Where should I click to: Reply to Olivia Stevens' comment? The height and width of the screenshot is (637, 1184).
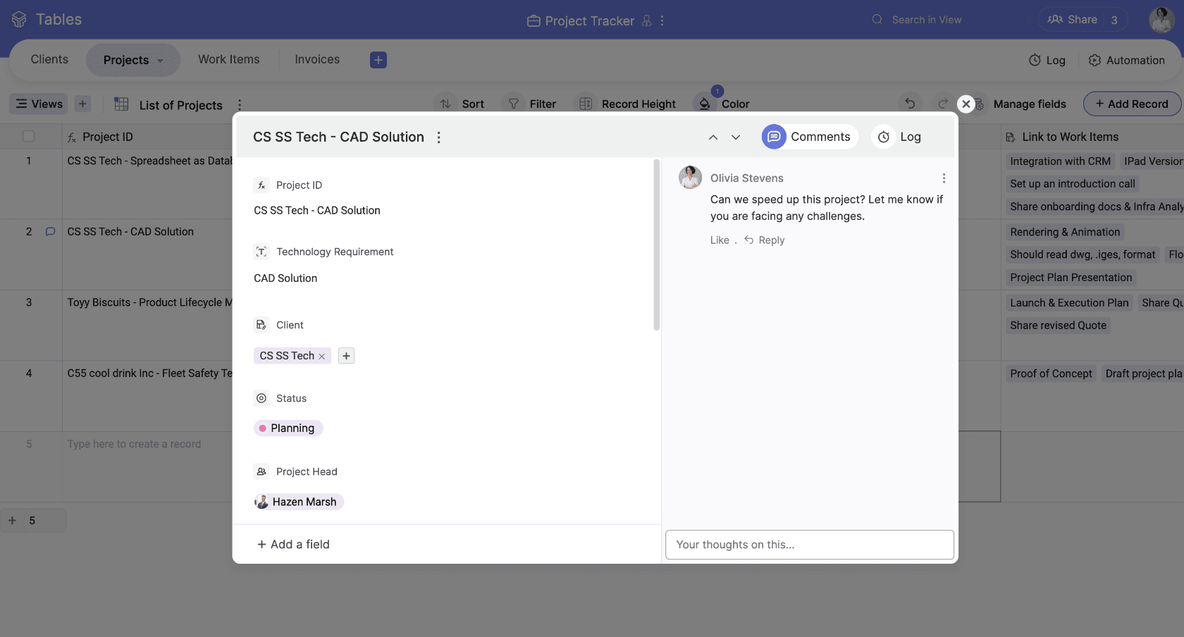(765, 240)
